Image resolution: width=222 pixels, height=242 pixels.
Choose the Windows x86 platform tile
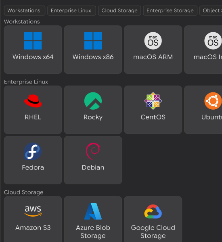point(93,50)
